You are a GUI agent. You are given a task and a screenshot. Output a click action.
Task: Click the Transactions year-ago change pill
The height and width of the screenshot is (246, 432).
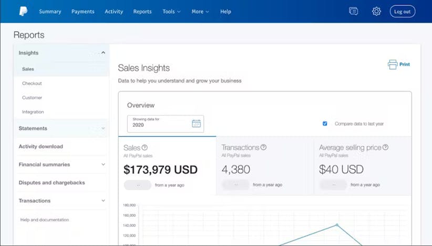coord(235,185)
